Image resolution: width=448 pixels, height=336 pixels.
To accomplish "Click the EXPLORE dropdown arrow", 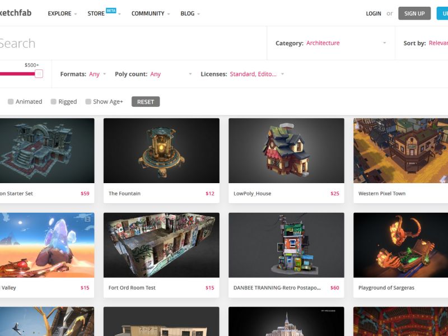I will (x=76, y=13).
